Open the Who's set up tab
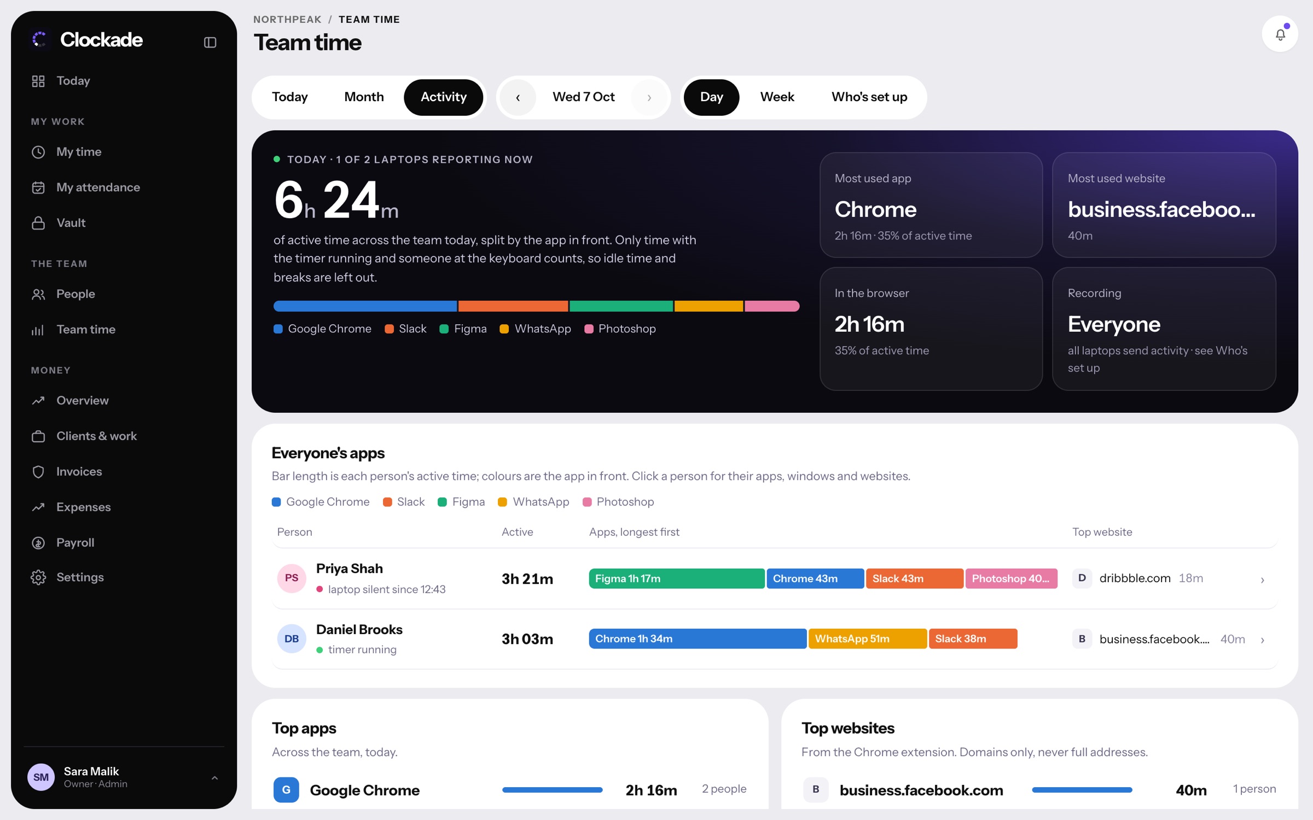 coord(869,97)
